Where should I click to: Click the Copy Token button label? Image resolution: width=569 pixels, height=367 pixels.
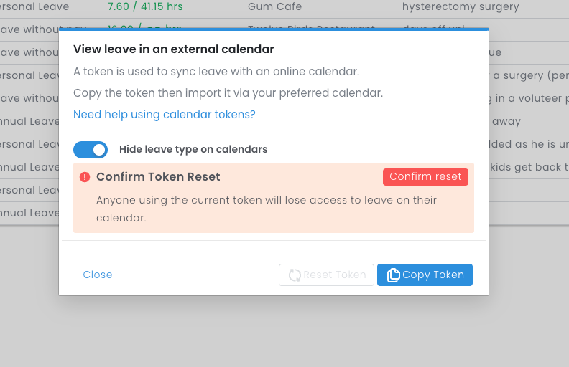coord(432,275)
